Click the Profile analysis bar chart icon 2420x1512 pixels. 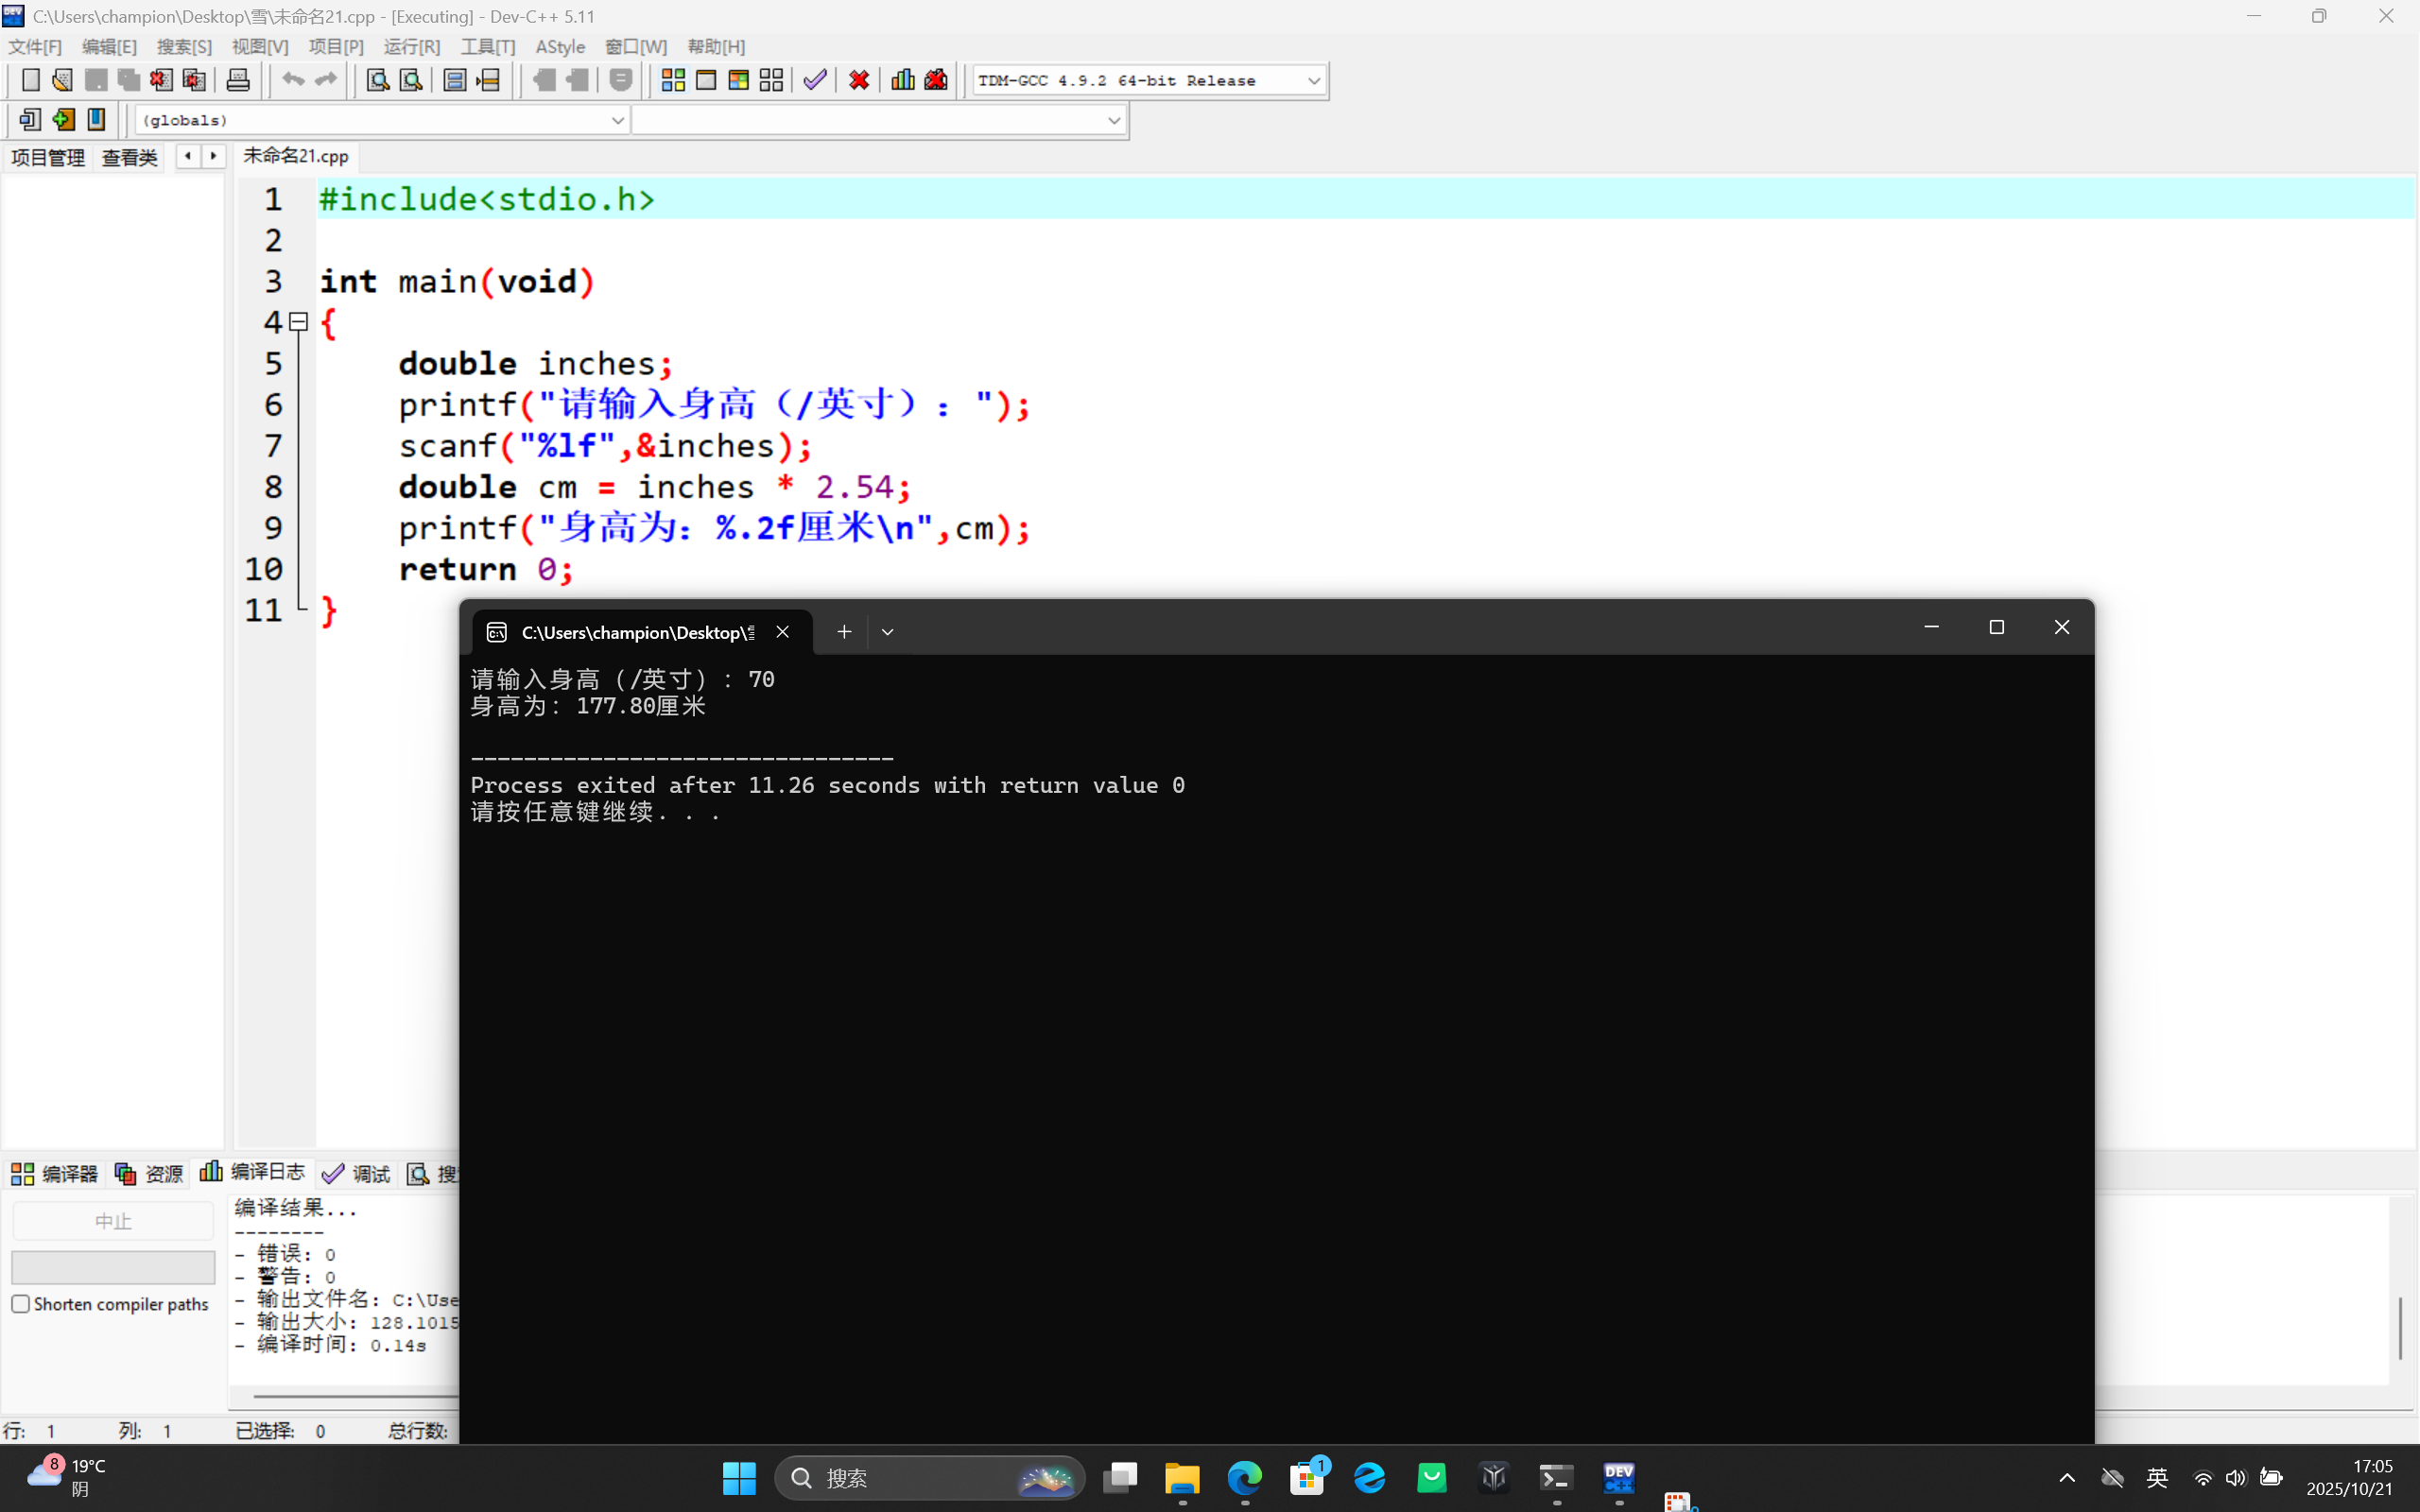pos(902,80)
